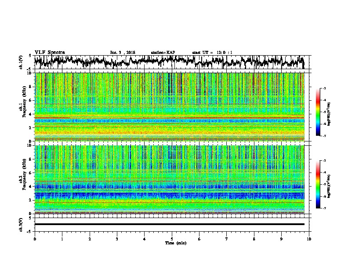Click the ch.1 voltage waveform trace panel
Image resolution: width=348 pixels, height=268 pixels.
(x=171, y=62)
